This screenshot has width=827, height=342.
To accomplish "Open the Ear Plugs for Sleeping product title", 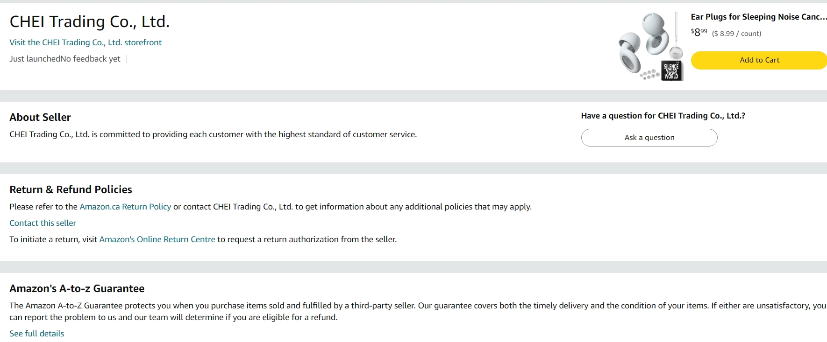I will tap(758, 17).
